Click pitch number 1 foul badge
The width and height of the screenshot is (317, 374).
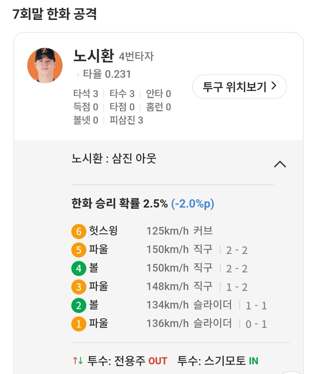tap(78, 324)
